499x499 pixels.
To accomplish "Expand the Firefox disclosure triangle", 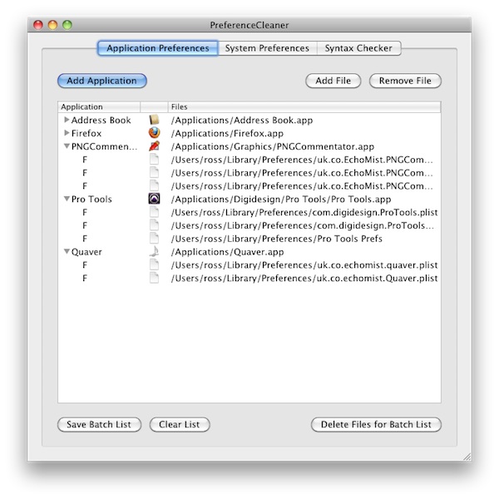I will coord(67,133).
